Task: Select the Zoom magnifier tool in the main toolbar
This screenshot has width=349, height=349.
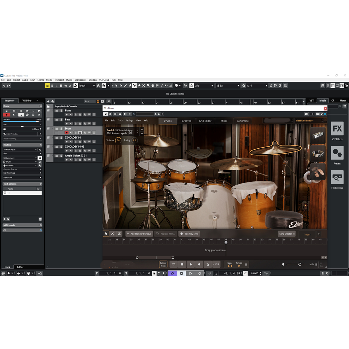Action: tap(148, 86)
